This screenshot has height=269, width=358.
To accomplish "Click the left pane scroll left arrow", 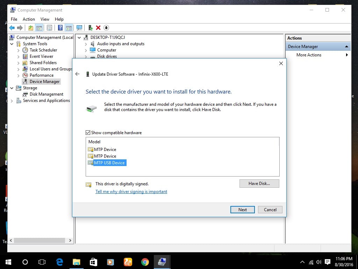I will click(11, 240).
